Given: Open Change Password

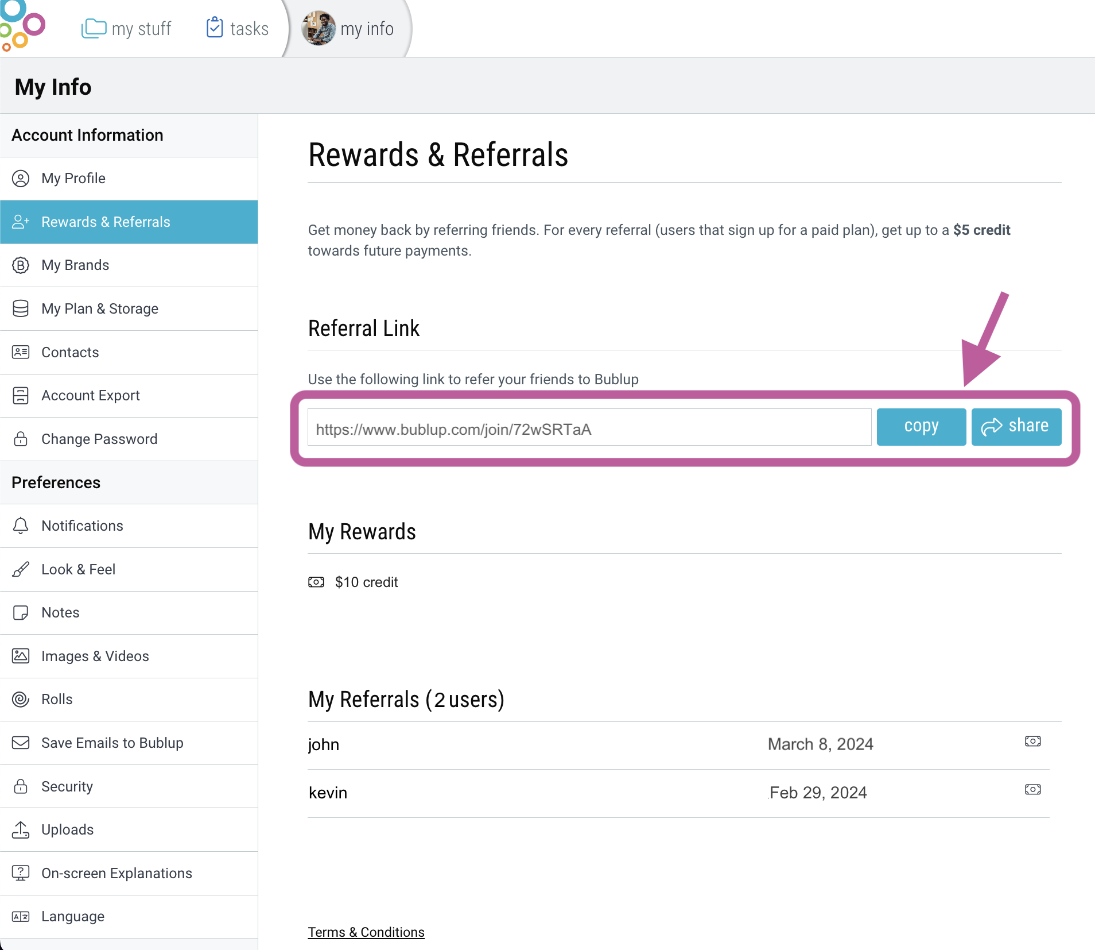Looking at the screenshot, I should pyautogui.click(x=129, y=439).
